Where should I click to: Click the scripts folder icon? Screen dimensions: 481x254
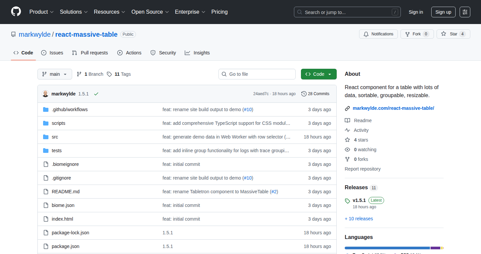[46, 123]
